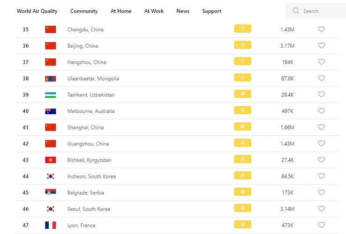Click Serbia flag in Belgrade row
The image size is (346, 234).
click(50, 192)
